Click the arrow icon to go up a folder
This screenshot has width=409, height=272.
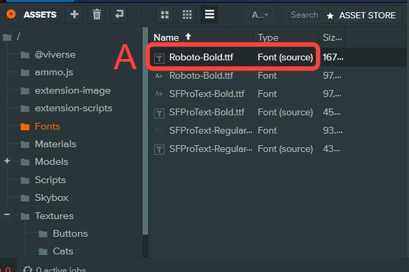(120, 14)
